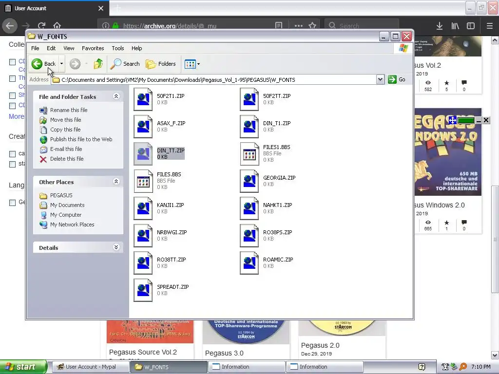The height and width of the screenshot is (374, 499).
Task: Click the Go button beside address bar
Action: (397, 79)
